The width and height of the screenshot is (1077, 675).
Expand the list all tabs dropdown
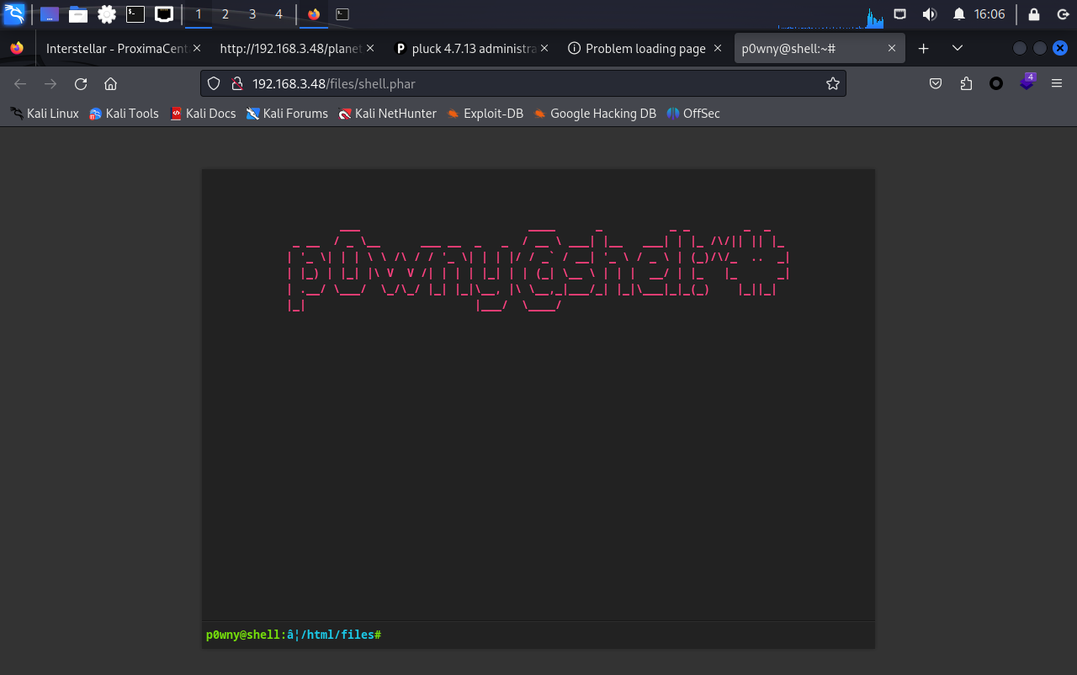pyautogui.click(x=957, y=49)
